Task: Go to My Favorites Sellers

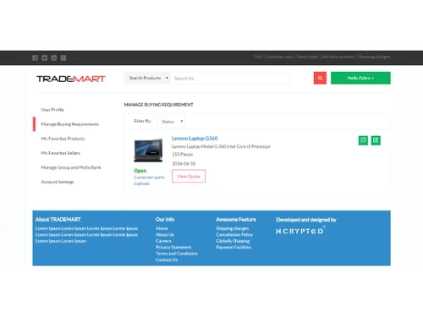Action: (x=61, y=153)
